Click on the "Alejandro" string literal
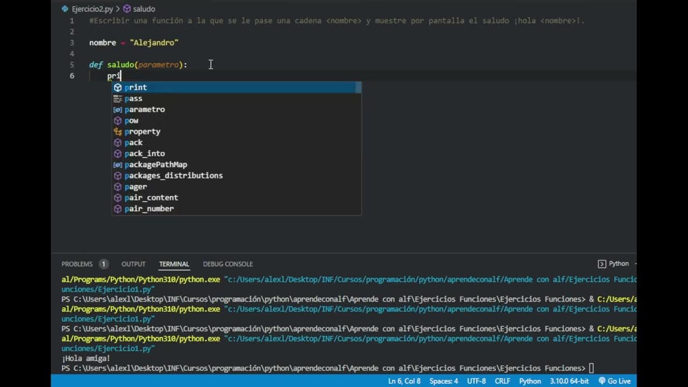Image resolution: width=688 pixels, height=387 pixels. (x=154, y=42)
